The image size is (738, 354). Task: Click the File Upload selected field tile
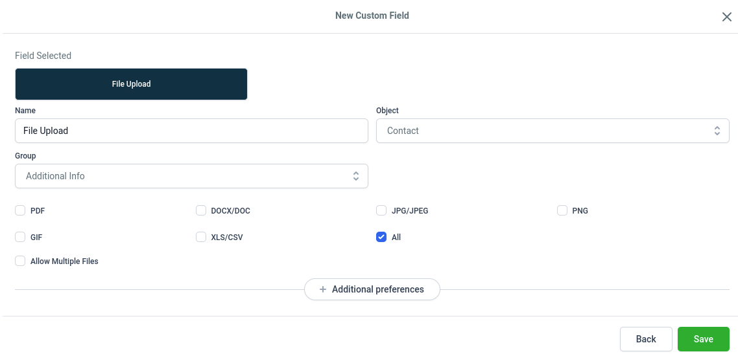click(131, 84)
